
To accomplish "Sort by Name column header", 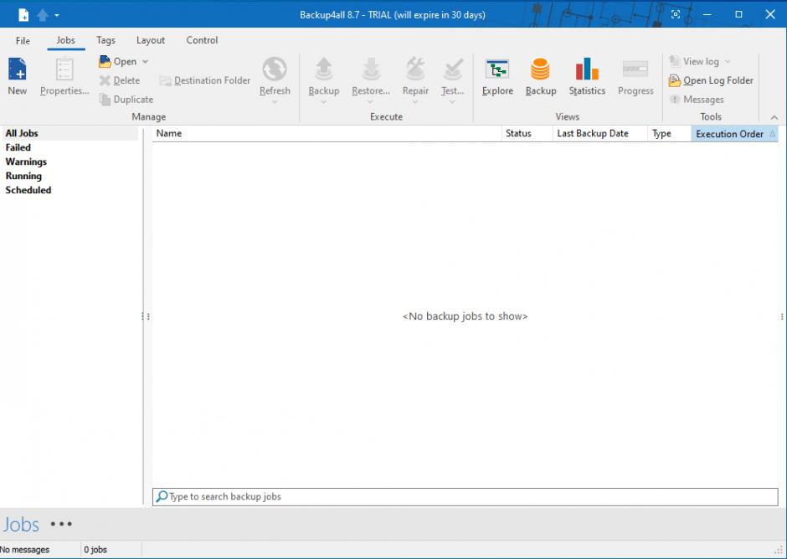I will (x=327, y=134).
